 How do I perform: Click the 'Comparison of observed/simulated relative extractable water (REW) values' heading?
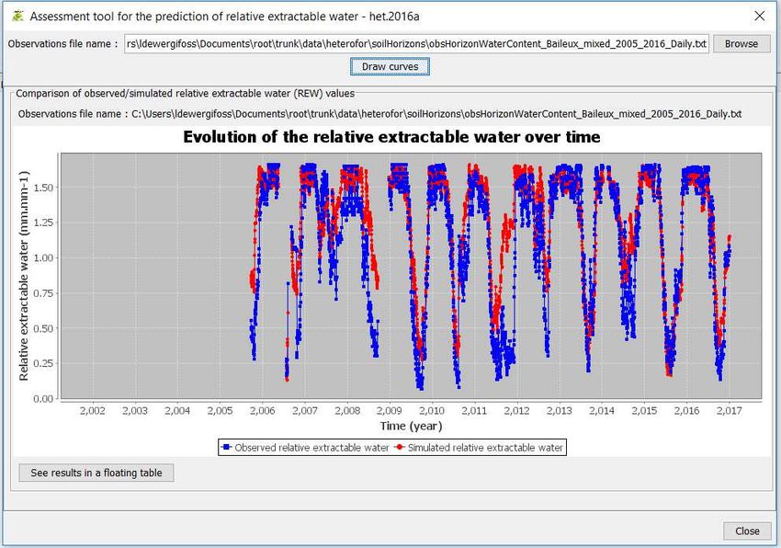(x=186, y=93)
